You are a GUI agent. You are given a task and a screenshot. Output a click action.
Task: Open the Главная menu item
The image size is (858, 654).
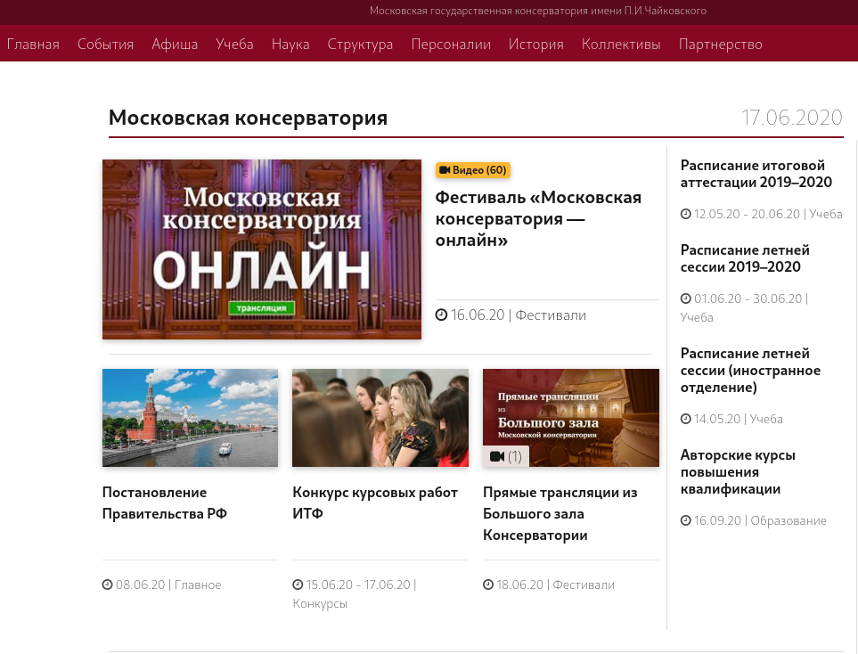tap(33, 45)
